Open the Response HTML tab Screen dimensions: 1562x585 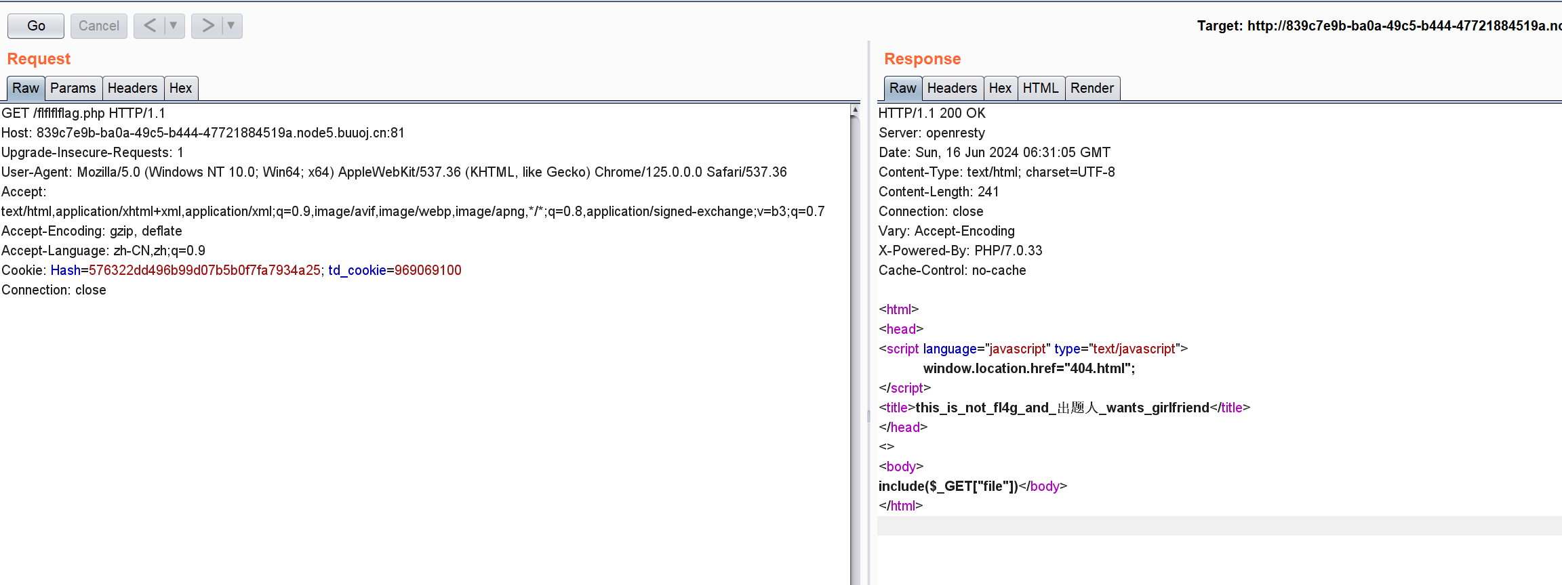[x=1041, y=88]
